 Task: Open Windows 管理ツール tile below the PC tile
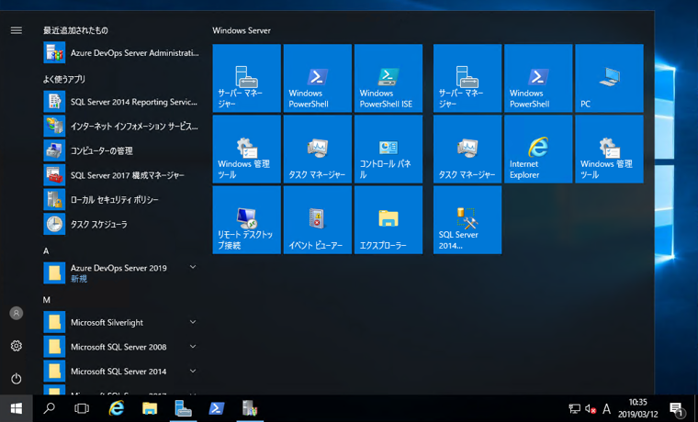[609, 149]
